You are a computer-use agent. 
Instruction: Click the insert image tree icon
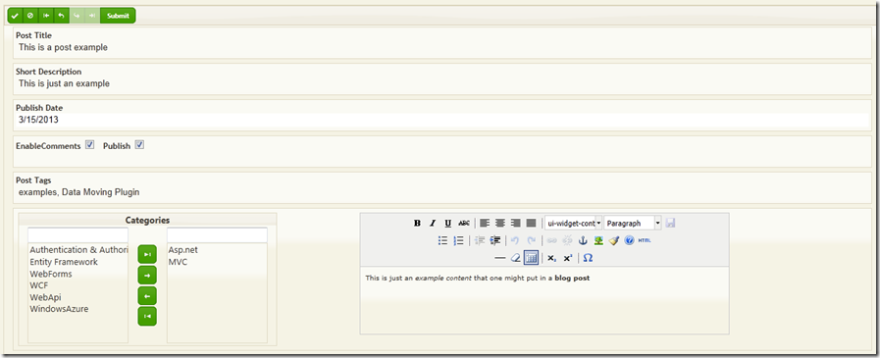pyautogui.click(x=598, y=240)
